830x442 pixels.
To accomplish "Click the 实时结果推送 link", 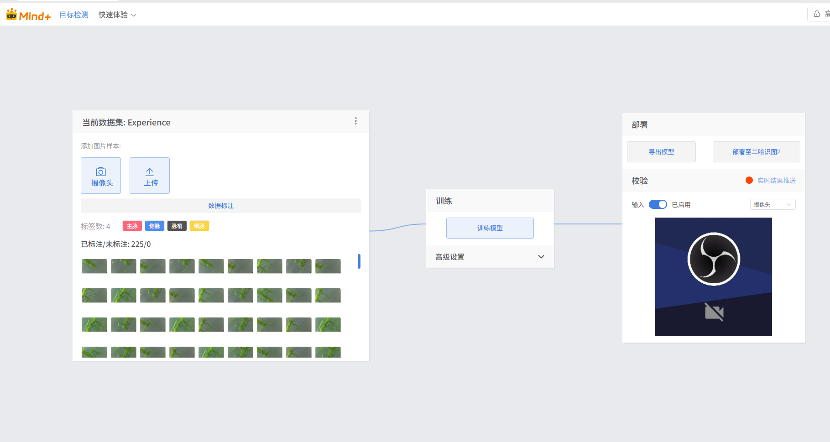I will (x=776, y=181).
